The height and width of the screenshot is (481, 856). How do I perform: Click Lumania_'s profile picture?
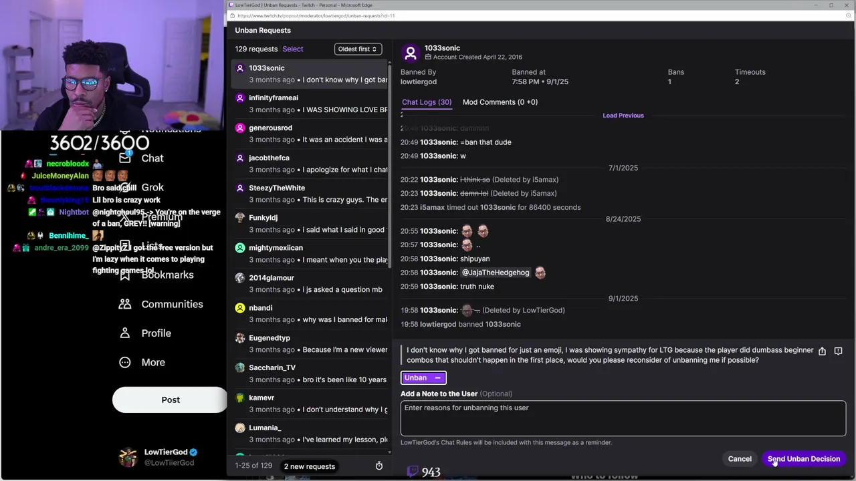(x=240, y=428)
